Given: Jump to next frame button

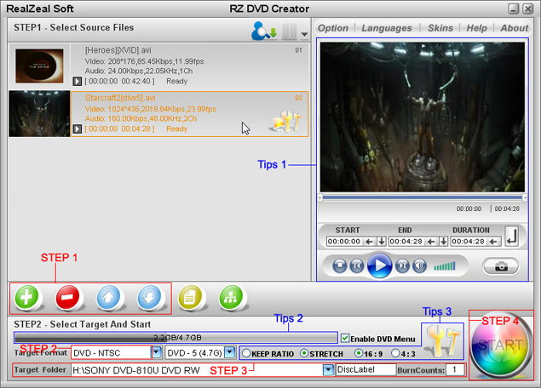Looking at the screenshot, I should 402,266.
